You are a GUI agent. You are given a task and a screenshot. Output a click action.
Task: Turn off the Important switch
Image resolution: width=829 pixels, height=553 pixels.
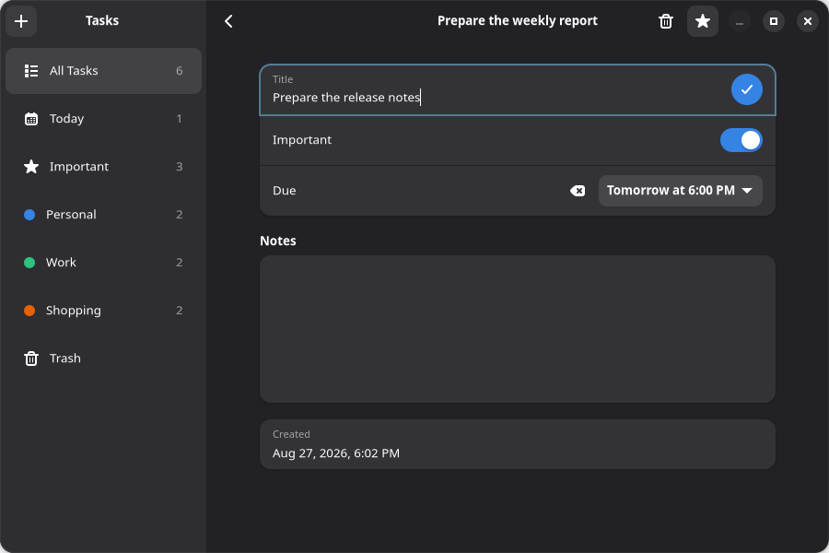pos(741,140)
